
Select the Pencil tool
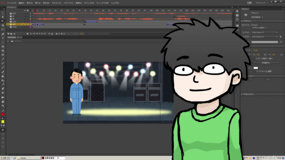tap(3, 59)
